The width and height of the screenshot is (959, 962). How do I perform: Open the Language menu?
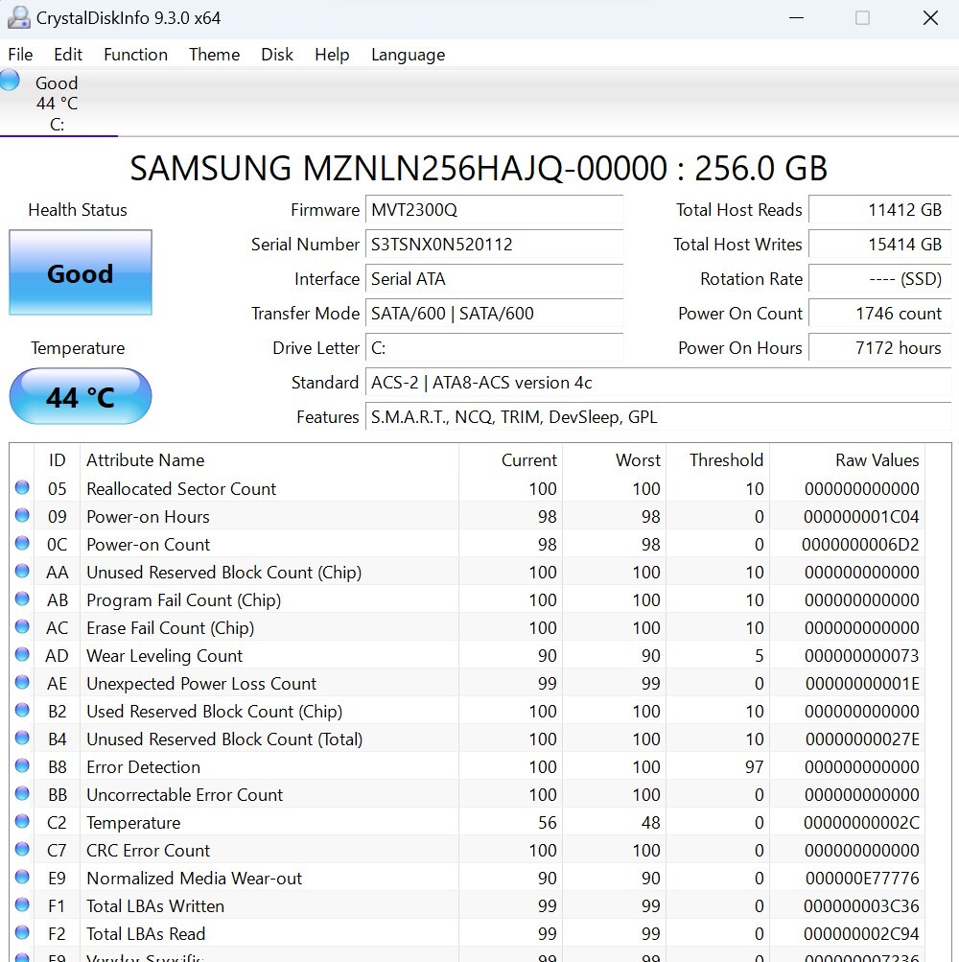[408, 55]
